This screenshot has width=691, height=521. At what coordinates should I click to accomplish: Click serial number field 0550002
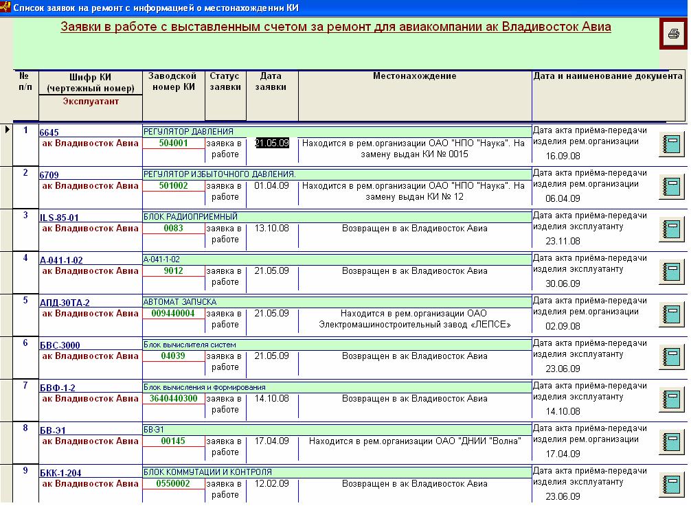click(x=173, y=483)
